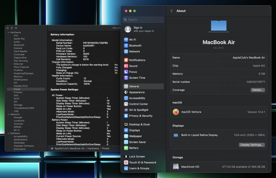Open the Bluetooth settings icon

[126, 46]
